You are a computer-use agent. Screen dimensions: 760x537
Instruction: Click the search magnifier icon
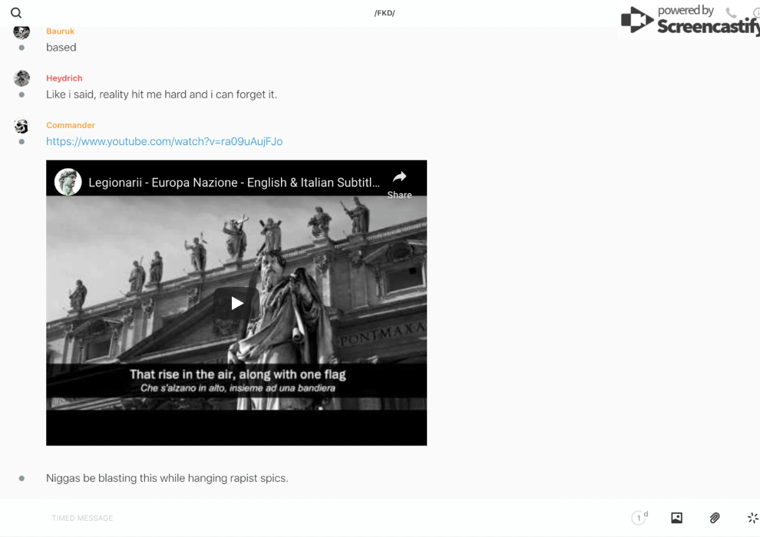(x=16, y=13)
